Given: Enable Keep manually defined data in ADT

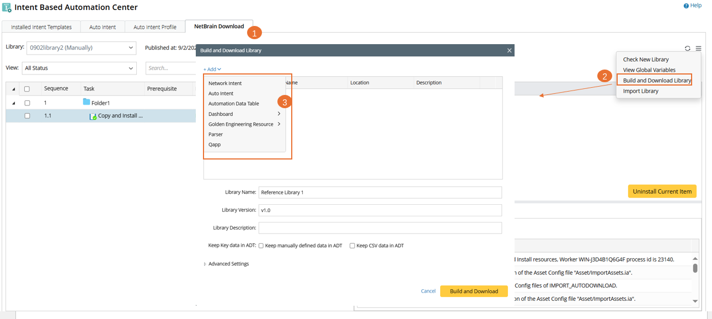Looking at the screenshot, I should (x=261, y=246).
